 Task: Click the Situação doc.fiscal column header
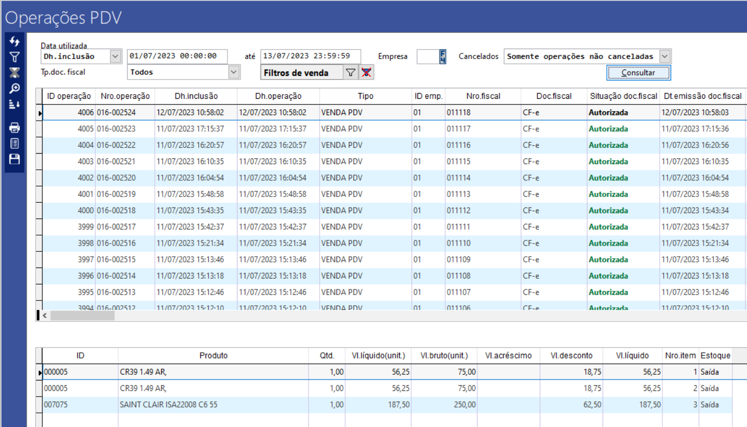pyautogui.click(x=623, y=96)
